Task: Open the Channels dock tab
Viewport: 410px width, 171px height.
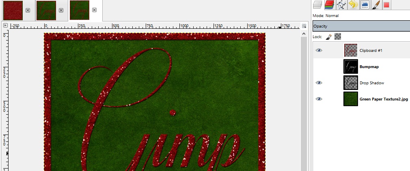Action: [x=330, y=5]
